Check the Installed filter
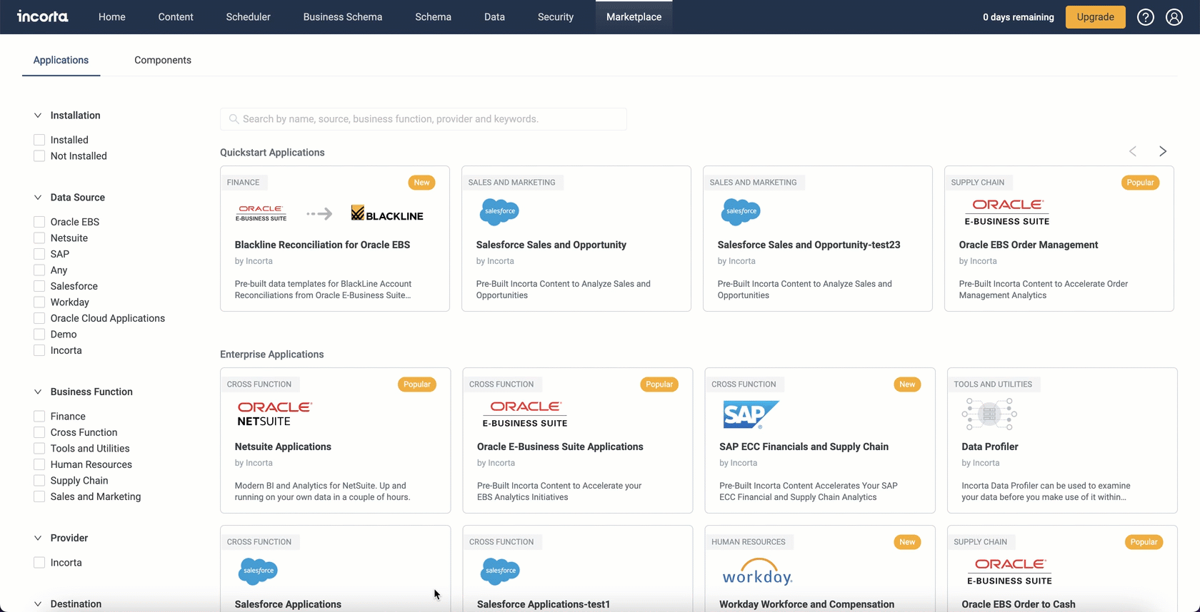Viewport: 1200px width, 612px height. [x=39, y=140]
